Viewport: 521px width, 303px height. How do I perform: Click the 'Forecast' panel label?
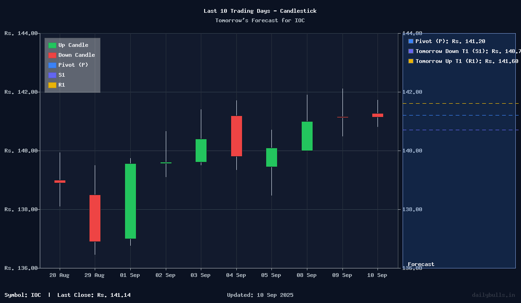pos(421,264)
